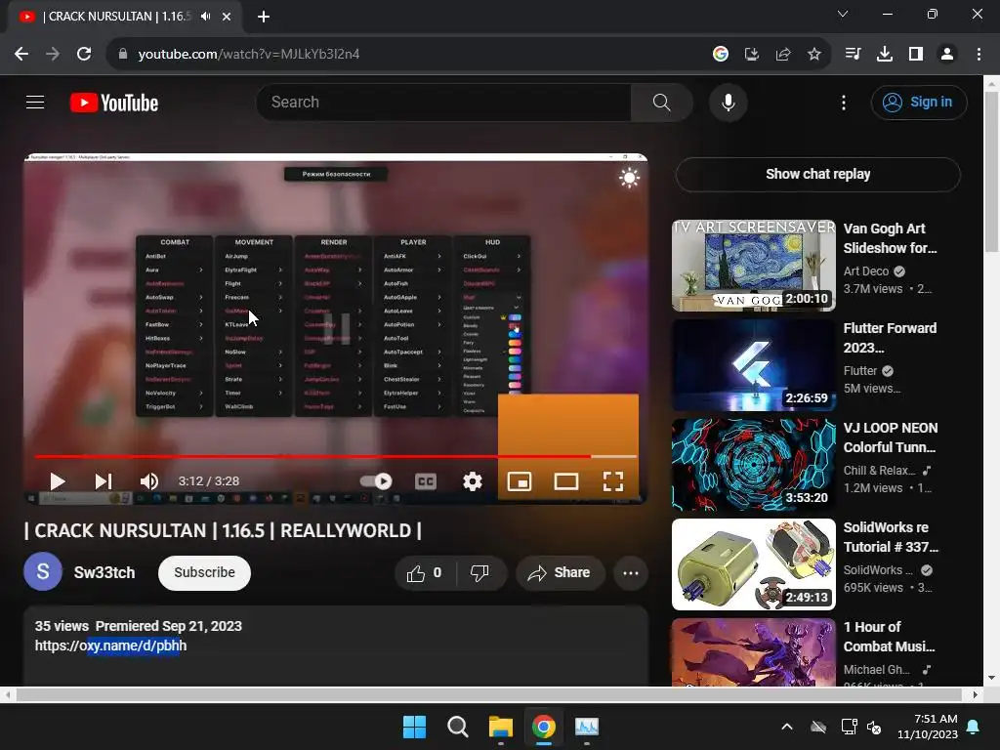The height and width of the screenshot is (750, 1000).
Task: Open Chrome three-dot menu
Action: tap(979, 55)
